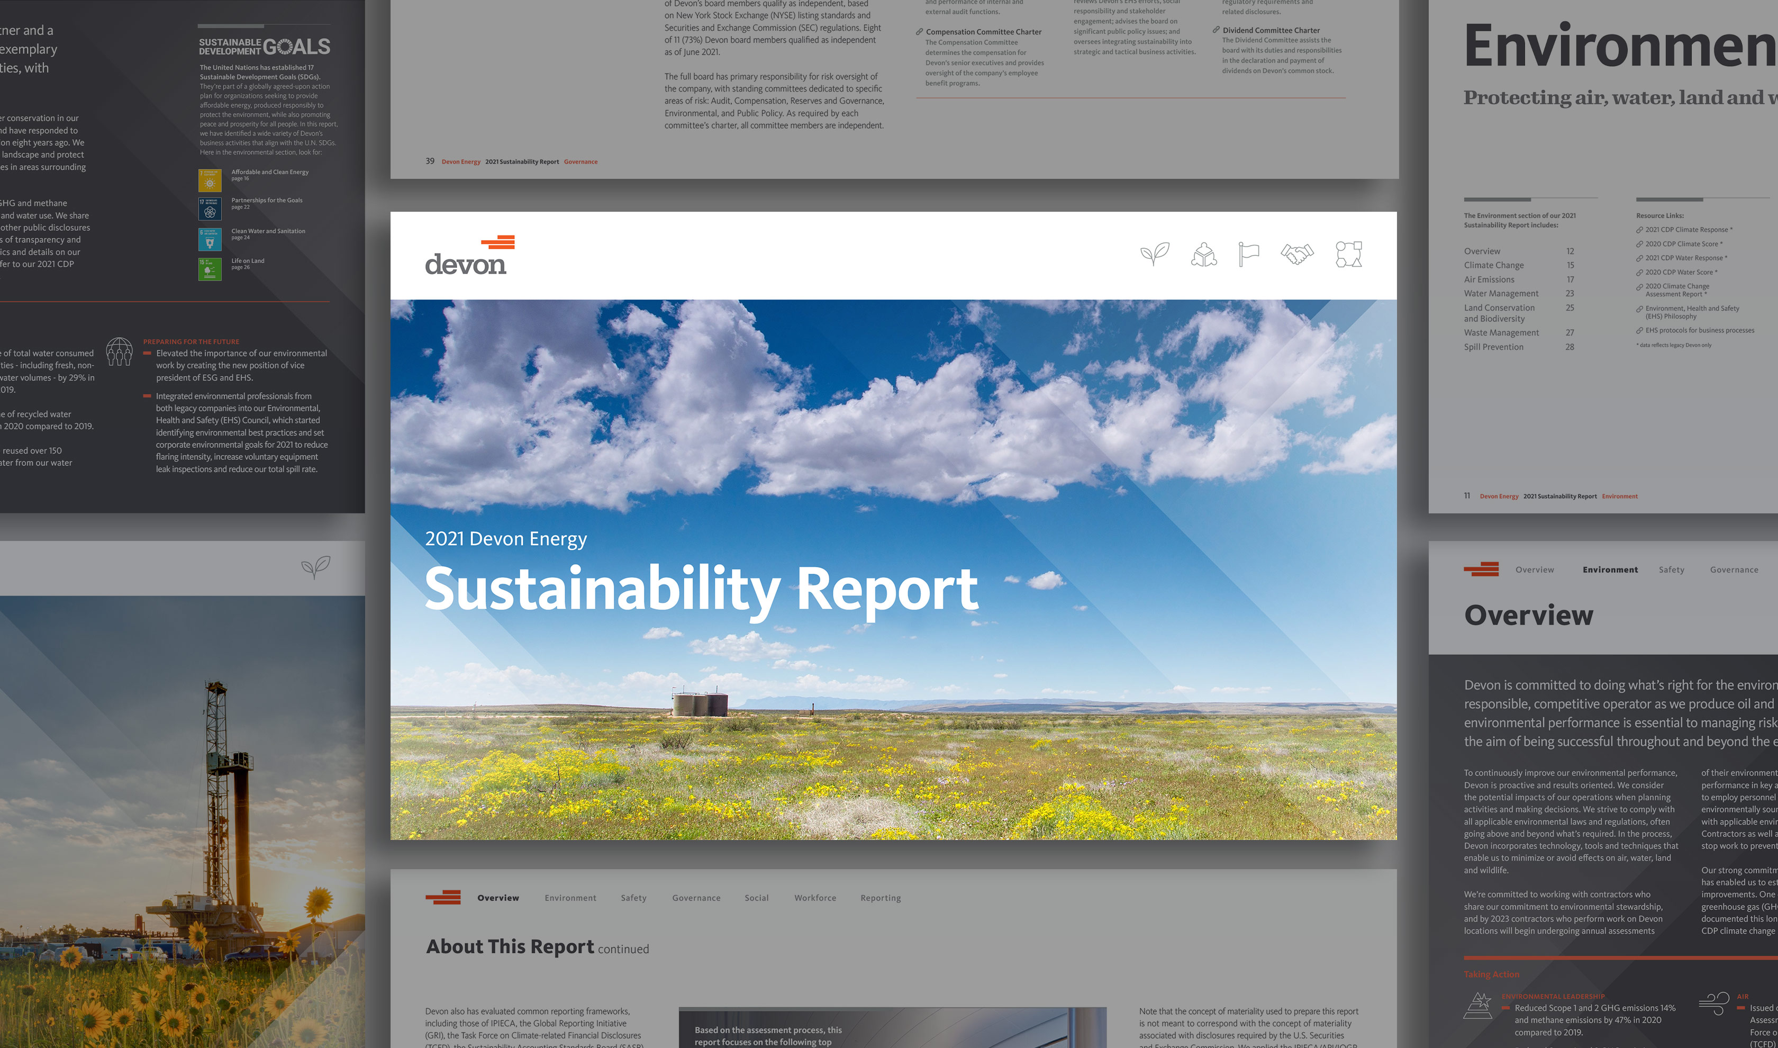
Task: Click the connected shapes icon on the cover page
Action: pyautogui.click(x=1348, y=254)
